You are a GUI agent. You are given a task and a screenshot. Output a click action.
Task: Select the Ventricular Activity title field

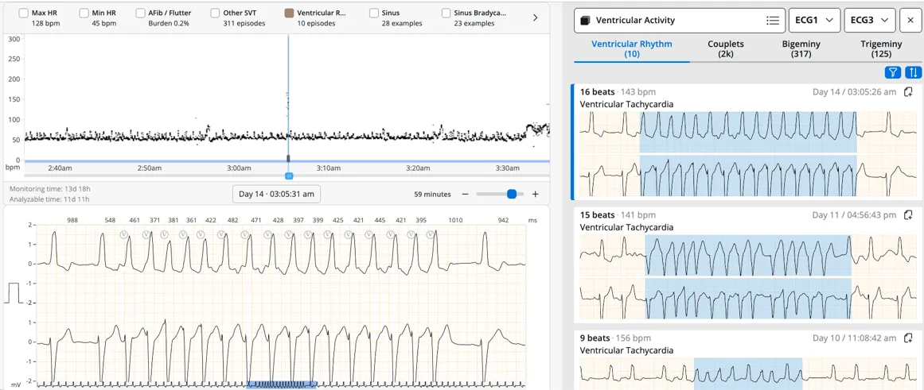tap(679, 20)
